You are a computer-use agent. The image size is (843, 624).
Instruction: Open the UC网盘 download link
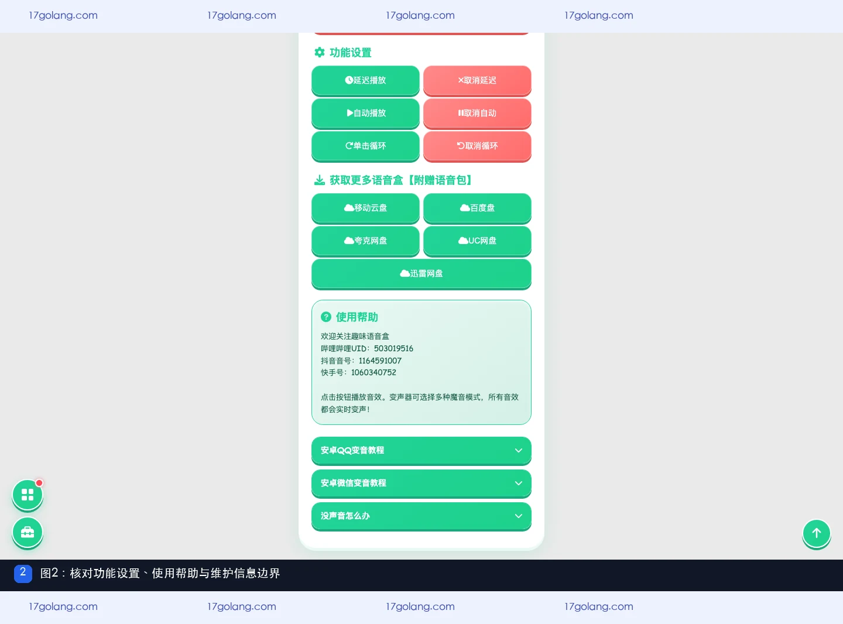pyautogui.click(x=477, y=241)
